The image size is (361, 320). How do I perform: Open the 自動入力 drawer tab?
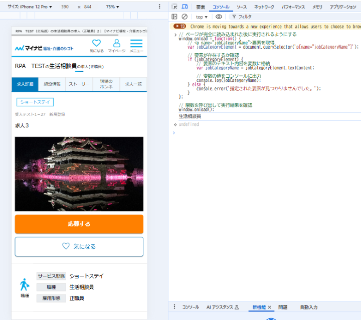[x=309, y=307]
